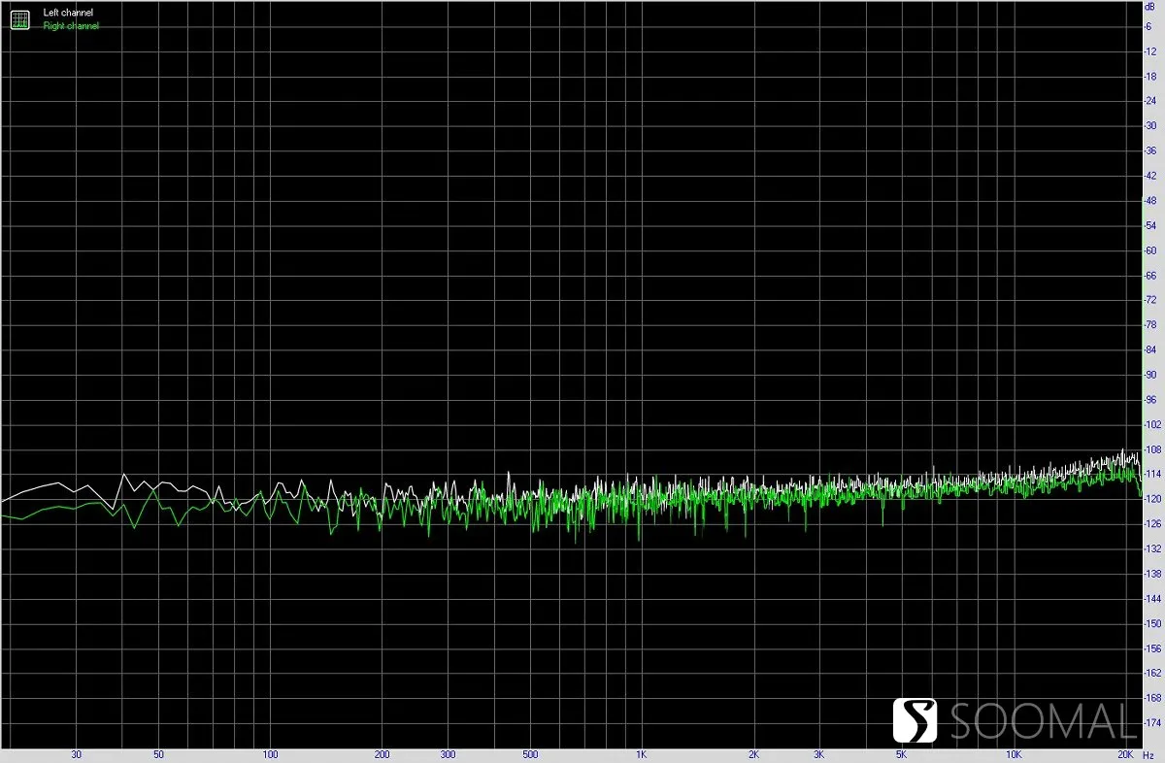The width and height of the screenshot is (1165, 763).
Task: Click the -60 dB axis label
Action: coord(1149,250)
